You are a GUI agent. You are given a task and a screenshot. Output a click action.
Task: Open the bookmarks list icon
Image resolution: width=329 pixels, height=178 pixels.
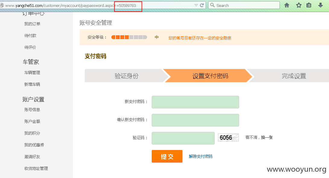point(309,5)
